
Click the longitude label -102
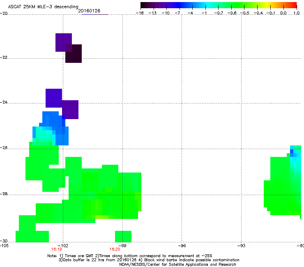pyautogui.click(x=63, y=246)
